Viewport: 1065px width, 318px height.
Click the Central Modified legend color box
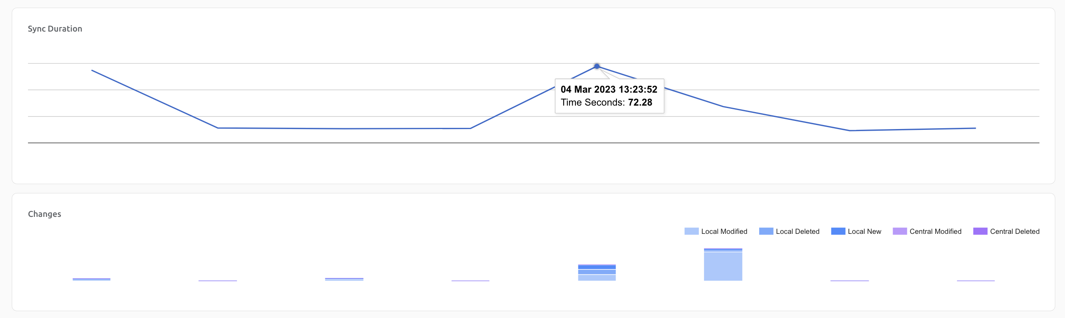[899, 231]
